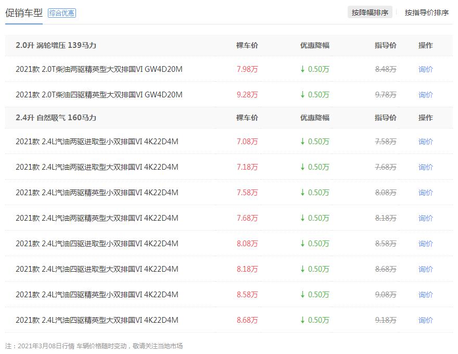Screen dimensions: 458x354
Task: Click the 0.50万 discount in the 8.68万 row
Action: coord(315,320)
